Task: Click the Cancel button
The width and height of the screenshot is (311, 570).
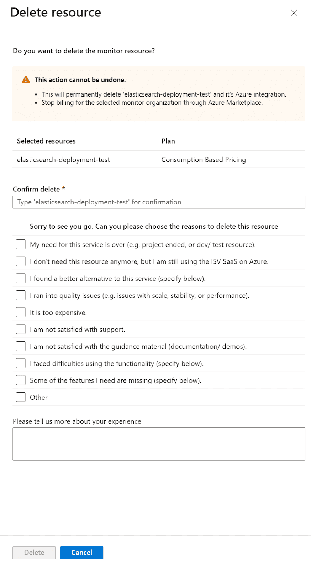Action: pos(82,553)
